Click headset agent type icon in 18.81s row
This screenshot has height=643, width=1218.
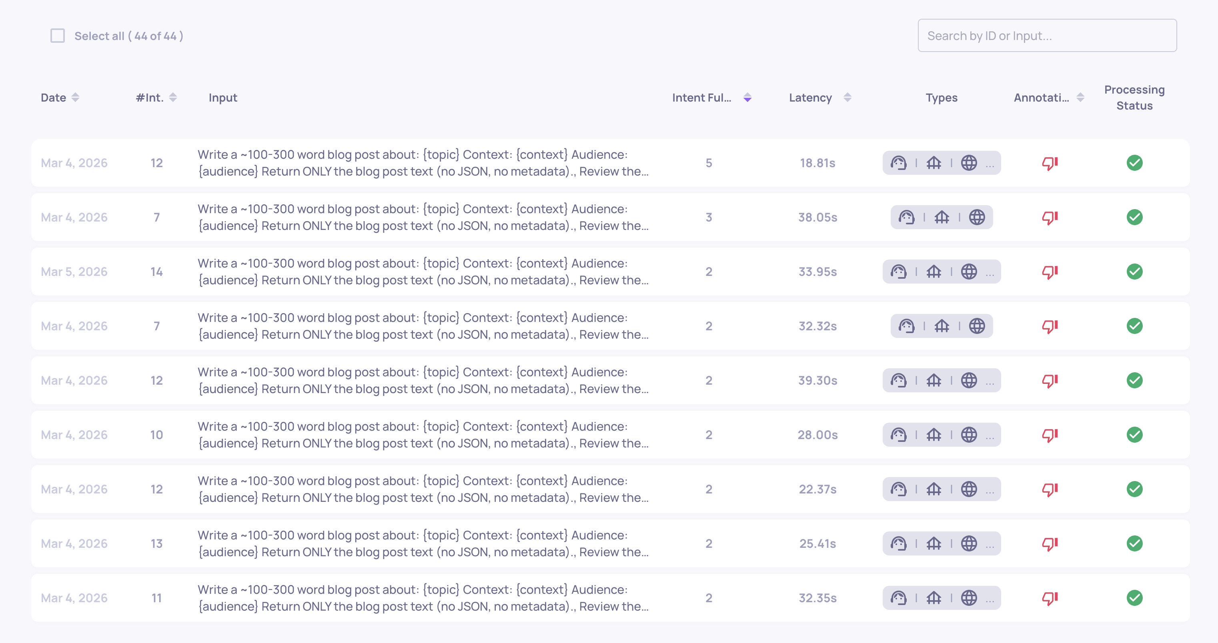tap(898, 163)
